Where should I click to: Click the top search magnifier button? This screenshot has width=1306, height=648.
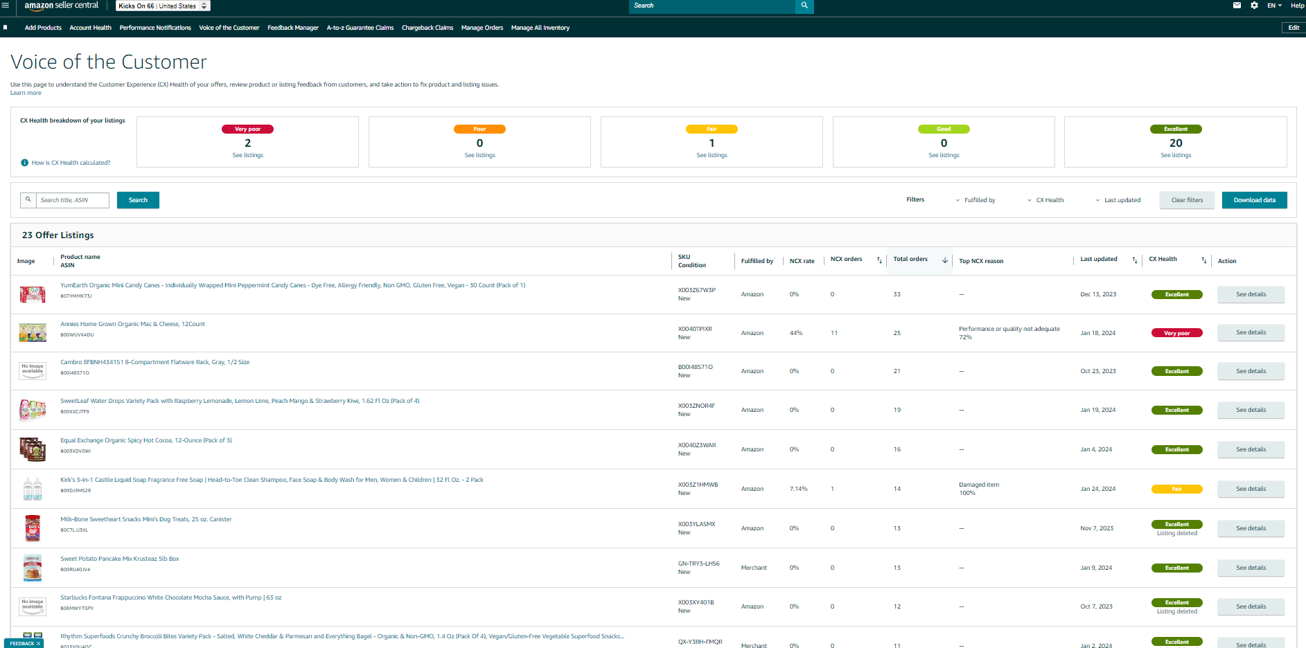(x=804, y=6)
